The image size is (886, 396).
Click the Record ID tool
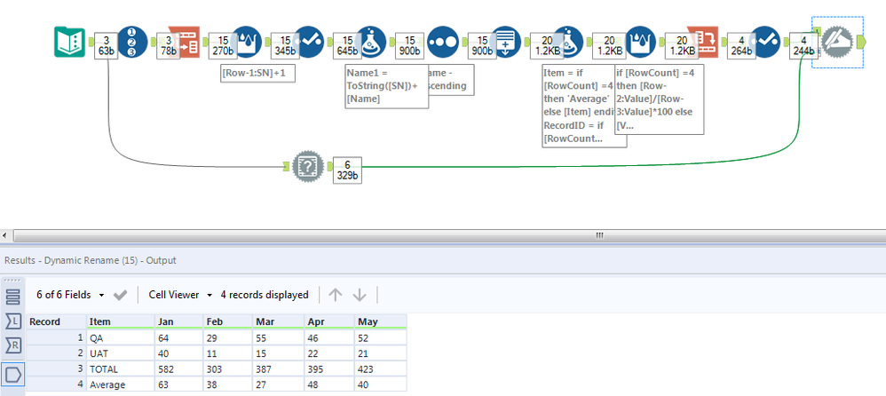click(132, 43)
